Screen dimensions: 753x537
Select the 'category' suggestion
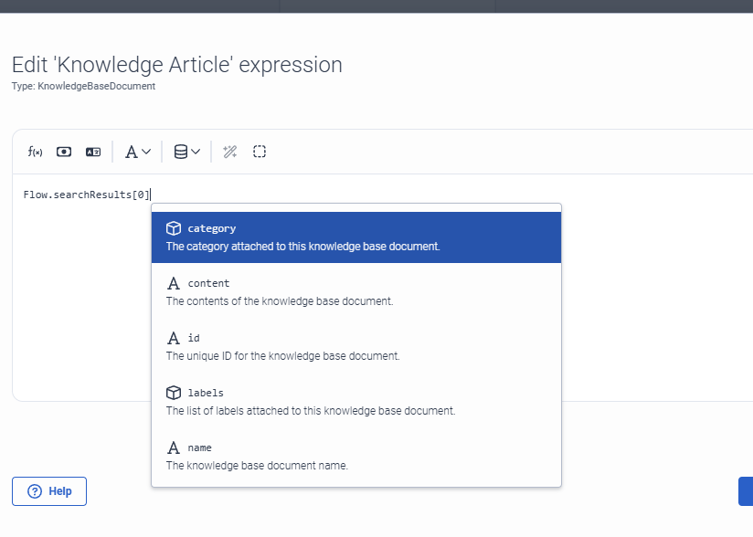(x=355, y=237)
